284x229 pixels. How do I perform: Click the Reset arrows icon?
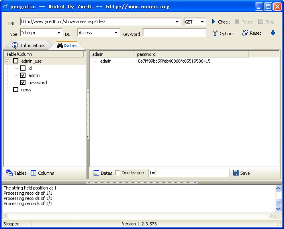[x=245, y=33]
